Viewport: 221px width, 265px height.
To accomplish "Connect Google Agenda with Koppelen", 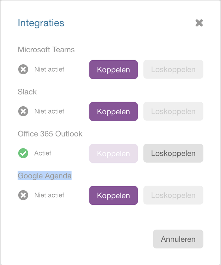I will click(113, 195).
